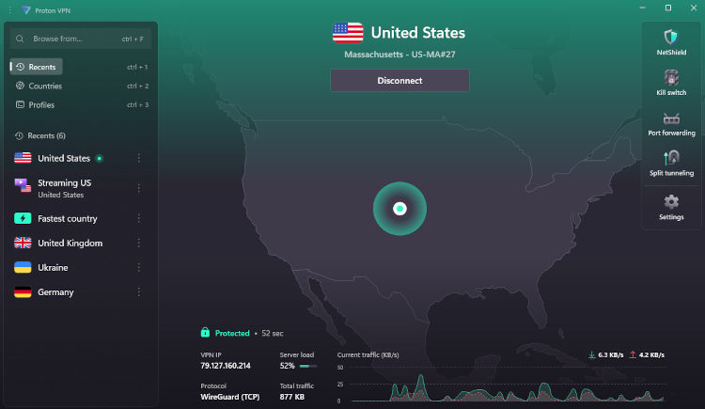705x409 pixels.
Task: Maximize the Proton VPN window
Action: pyautogui.click(x=668, y=8)
